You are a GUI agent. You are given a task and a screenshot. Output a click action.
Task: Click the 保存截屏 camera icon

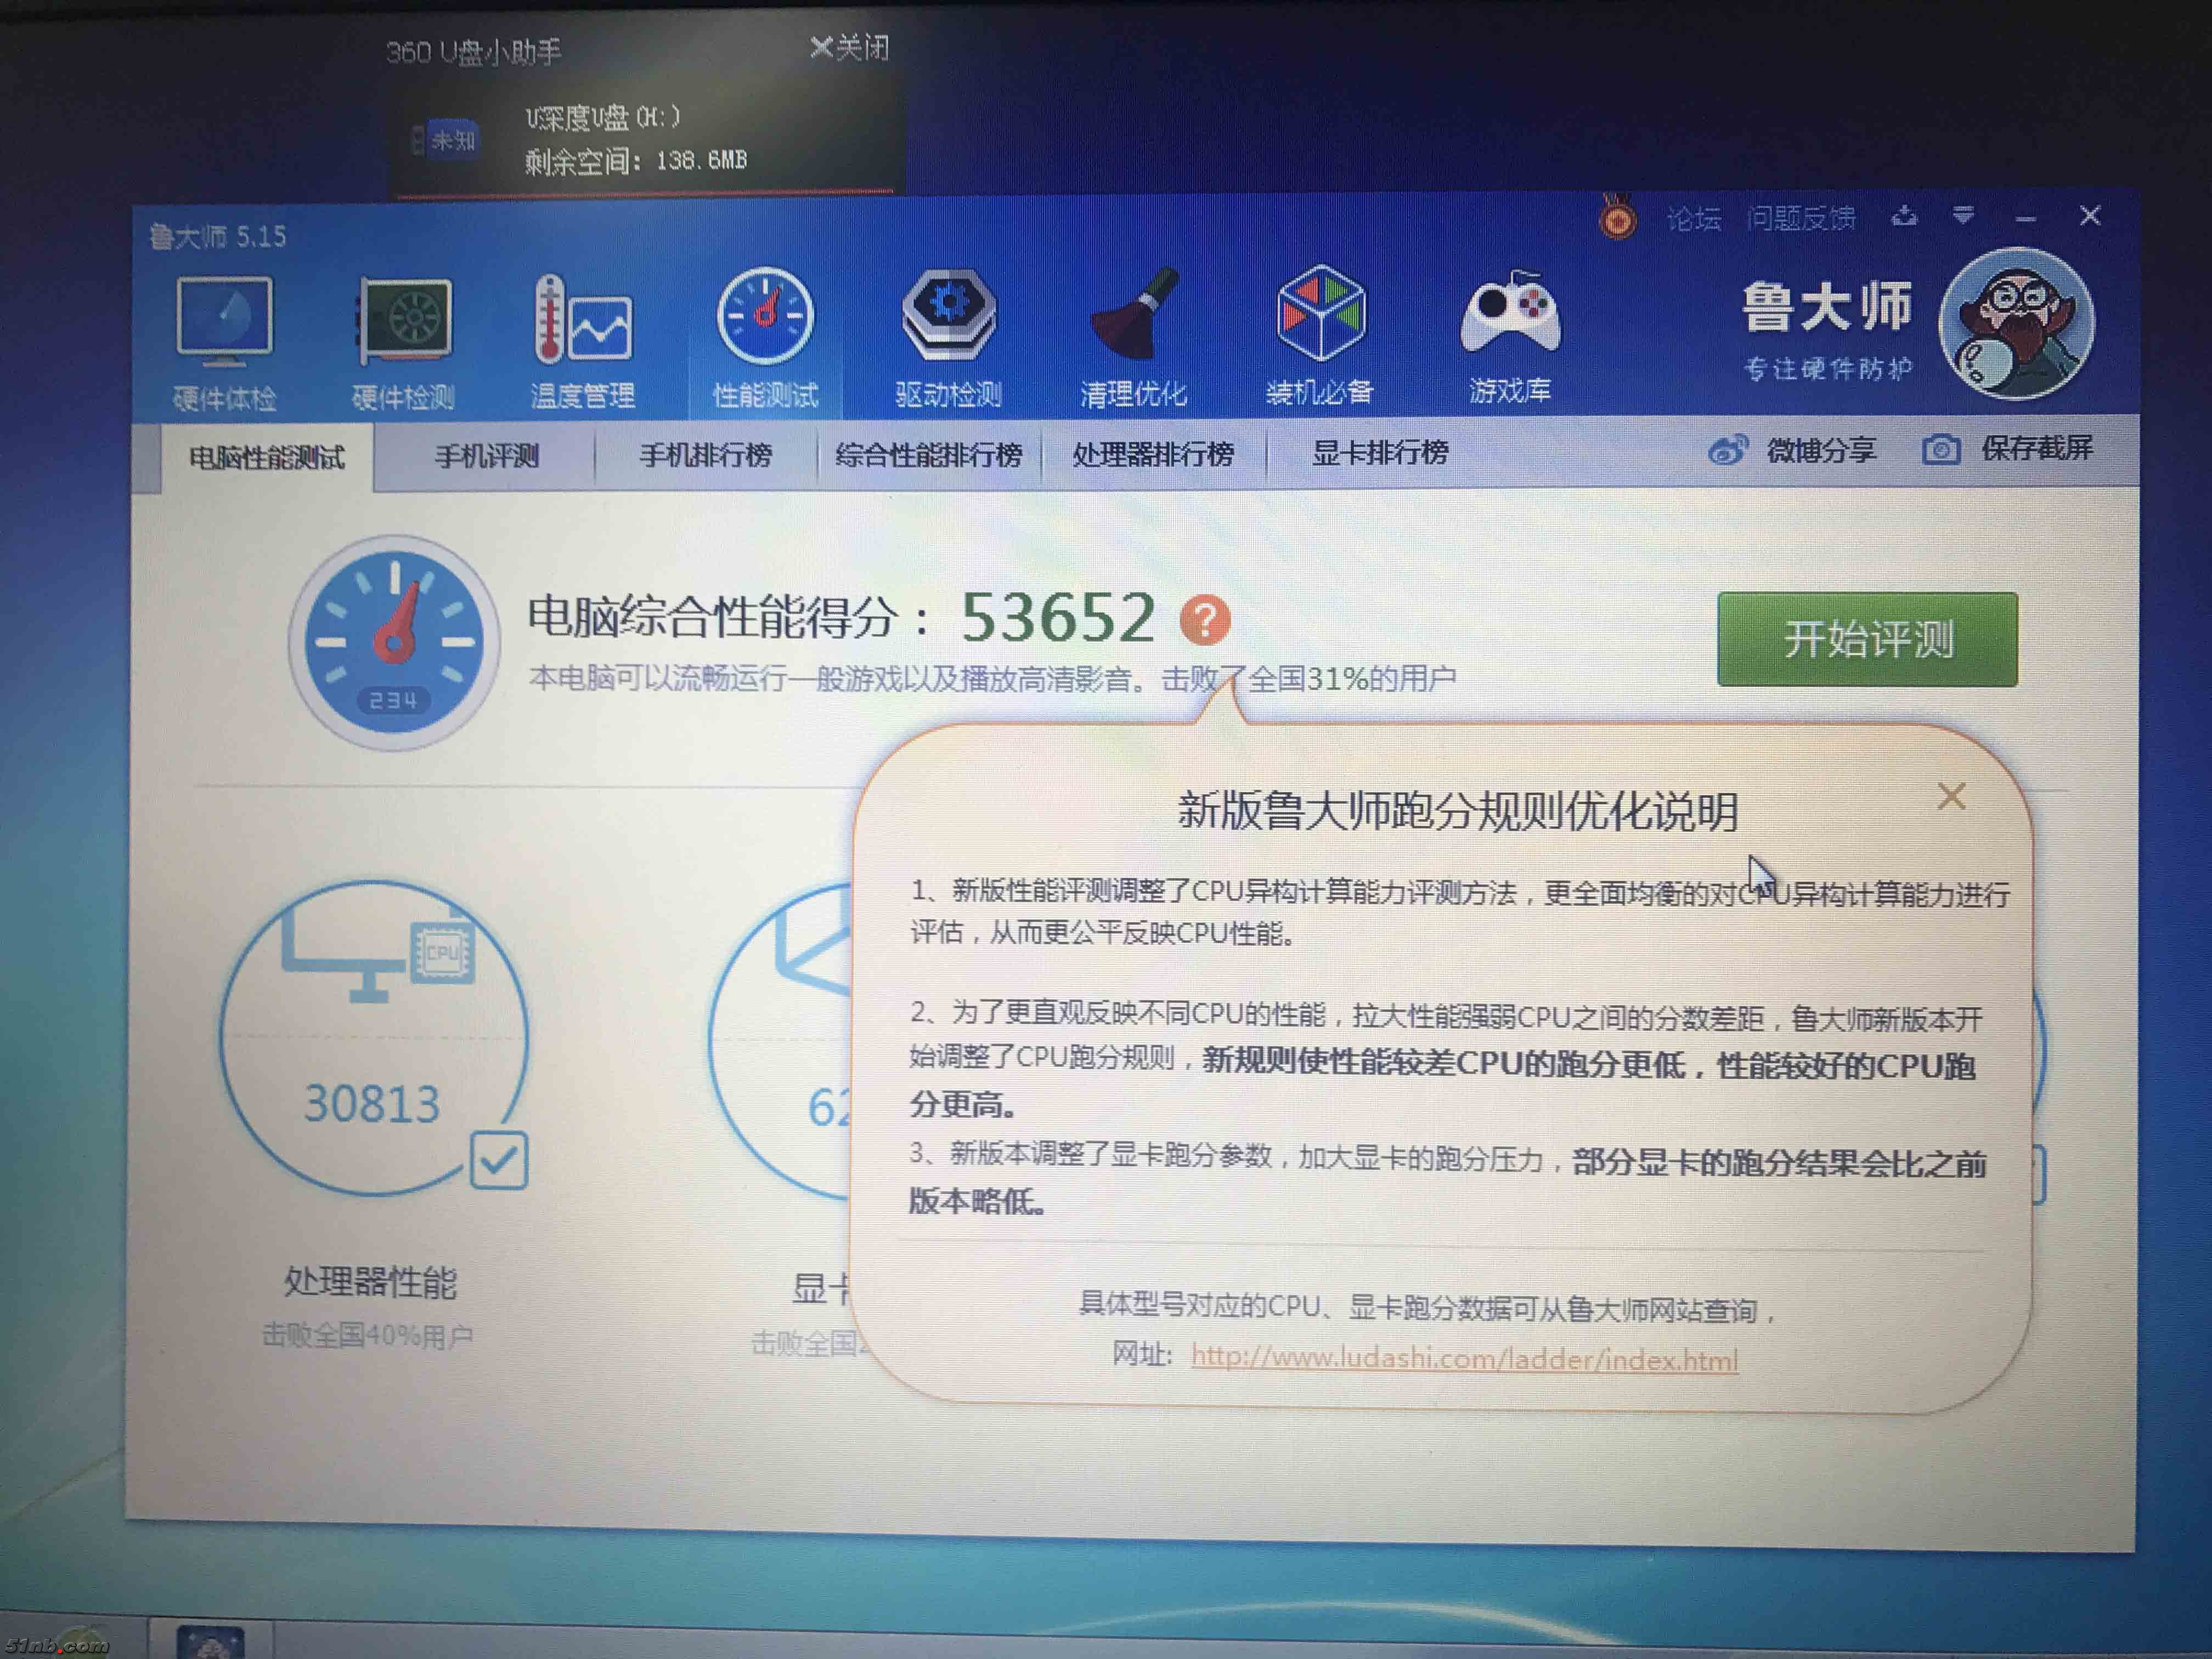point(1941,450)
